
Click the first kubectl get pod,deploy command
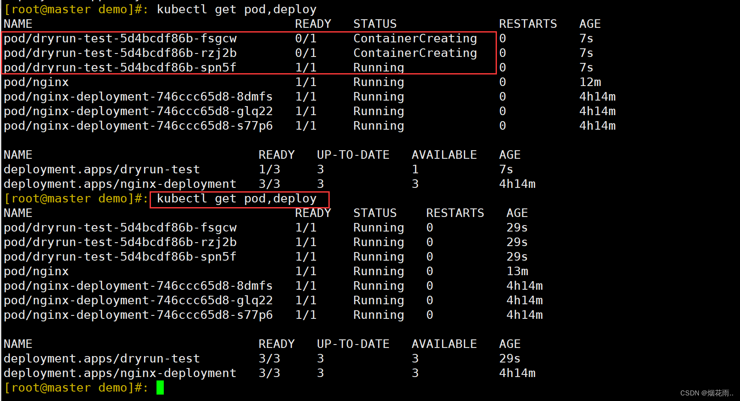(237, 9)
